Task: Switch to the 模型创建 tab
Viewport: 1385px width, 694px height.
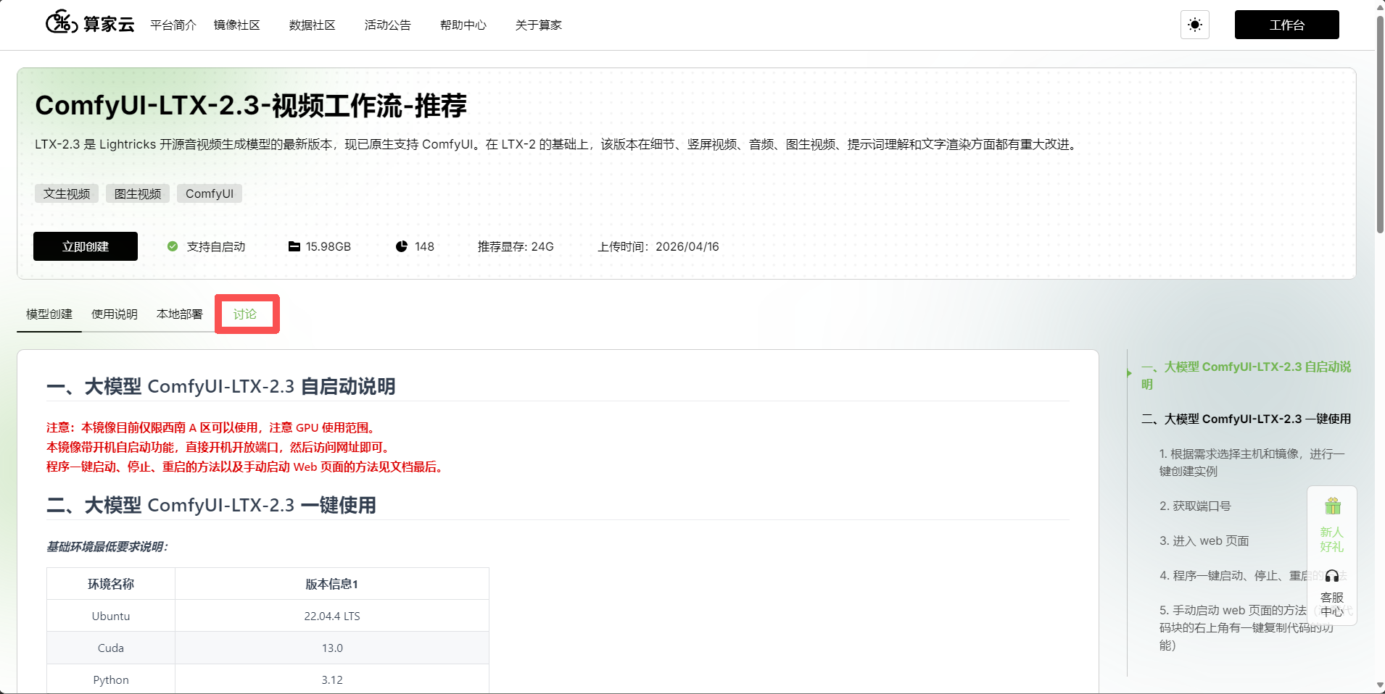Action: [49, 314]
